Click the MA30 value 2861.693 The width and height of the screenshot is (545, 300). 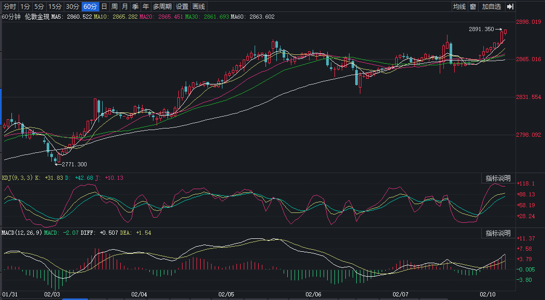point(216,17)
